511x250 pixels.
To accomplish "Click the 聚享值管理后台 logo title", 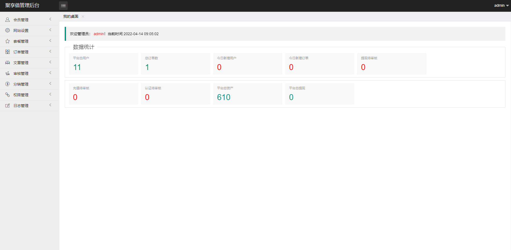I will (22, 5).
